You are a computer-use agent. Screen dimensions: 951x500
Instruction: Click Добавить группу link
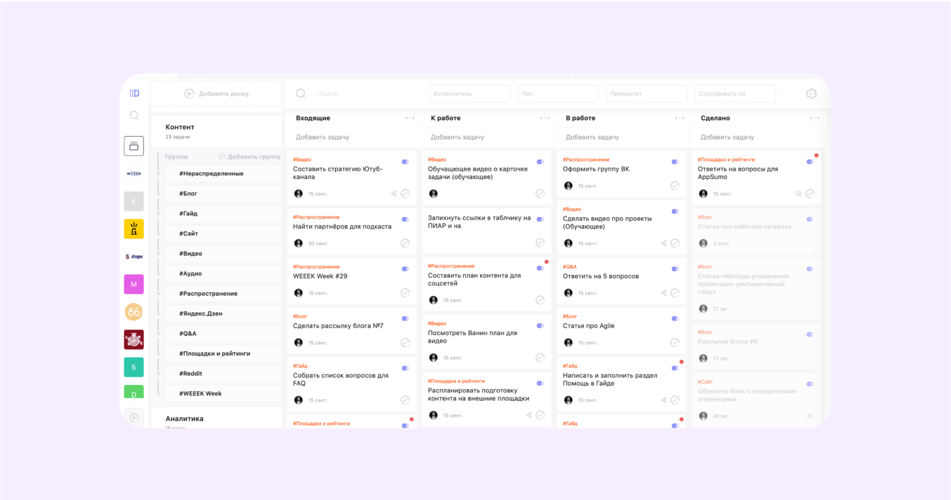pos(249,157)
